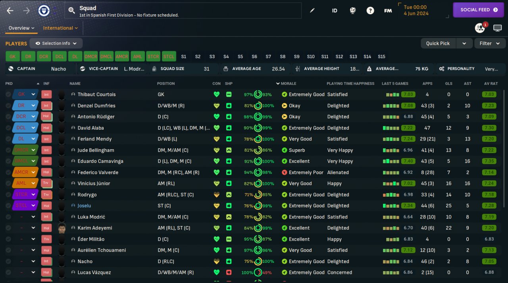The height and width of the screenshot is (283, 508).
Task: Open the ID button
Action: tap(335, 11)
